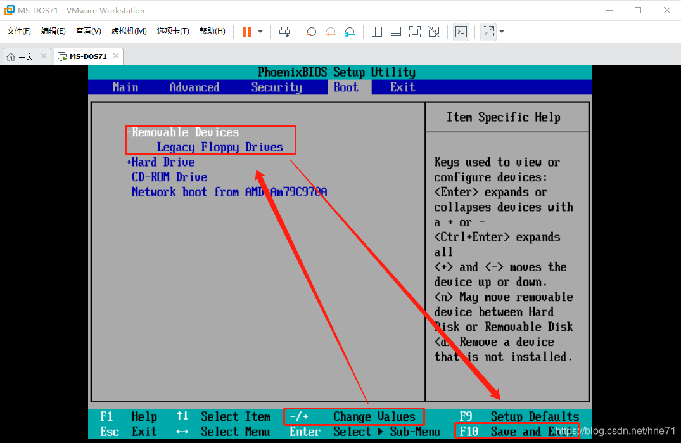The image size is (681, 443).
Task: Click the Enter Select Sub-Menu hint
Action: click(365, 432)
